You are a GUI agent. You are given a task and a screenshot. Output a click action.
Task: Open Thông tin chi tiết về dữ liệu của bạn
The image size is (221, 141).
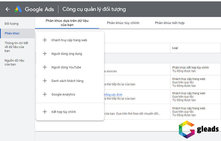click(16, 47)
